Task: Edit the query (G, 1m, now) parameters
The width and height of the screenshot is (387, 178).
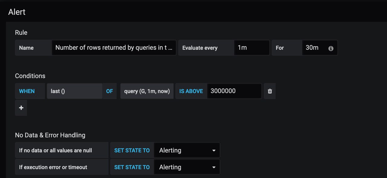Action: tap(147, 91)
